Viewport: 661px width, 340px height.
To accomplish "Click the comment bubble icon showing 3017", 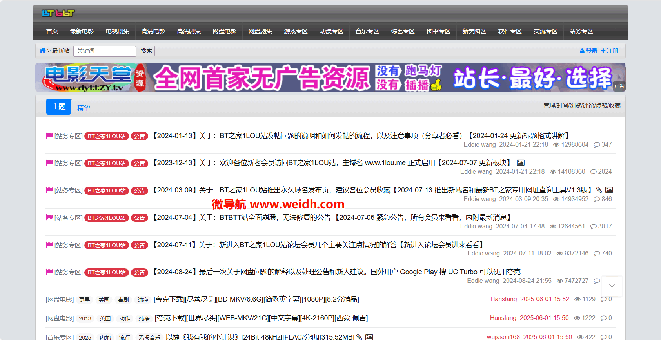I will pyautogui.click(x=593, y=227).
